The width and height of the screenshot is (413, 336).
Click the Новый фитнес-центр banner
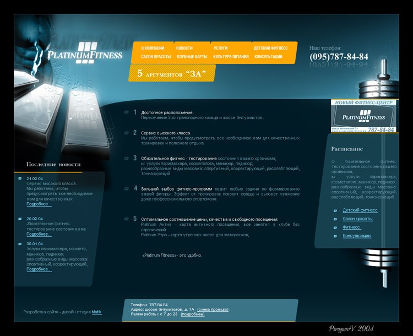tap(363, 116)
